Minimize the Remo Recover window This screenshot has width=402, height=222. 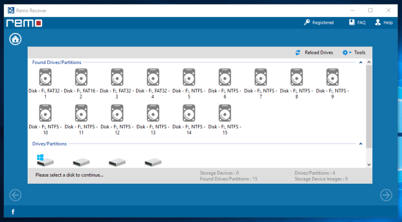click(x=353, y=10)
